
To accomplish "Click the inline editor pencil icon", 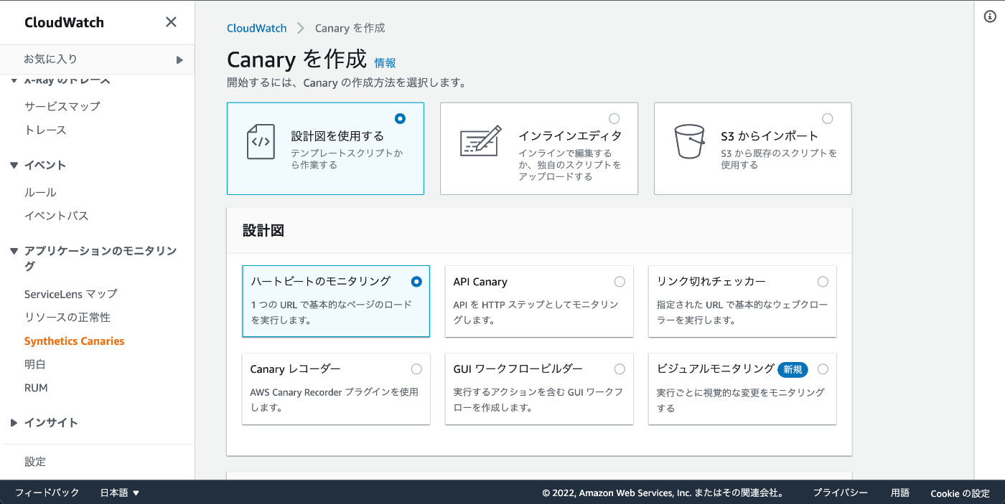I will [480, 141].
